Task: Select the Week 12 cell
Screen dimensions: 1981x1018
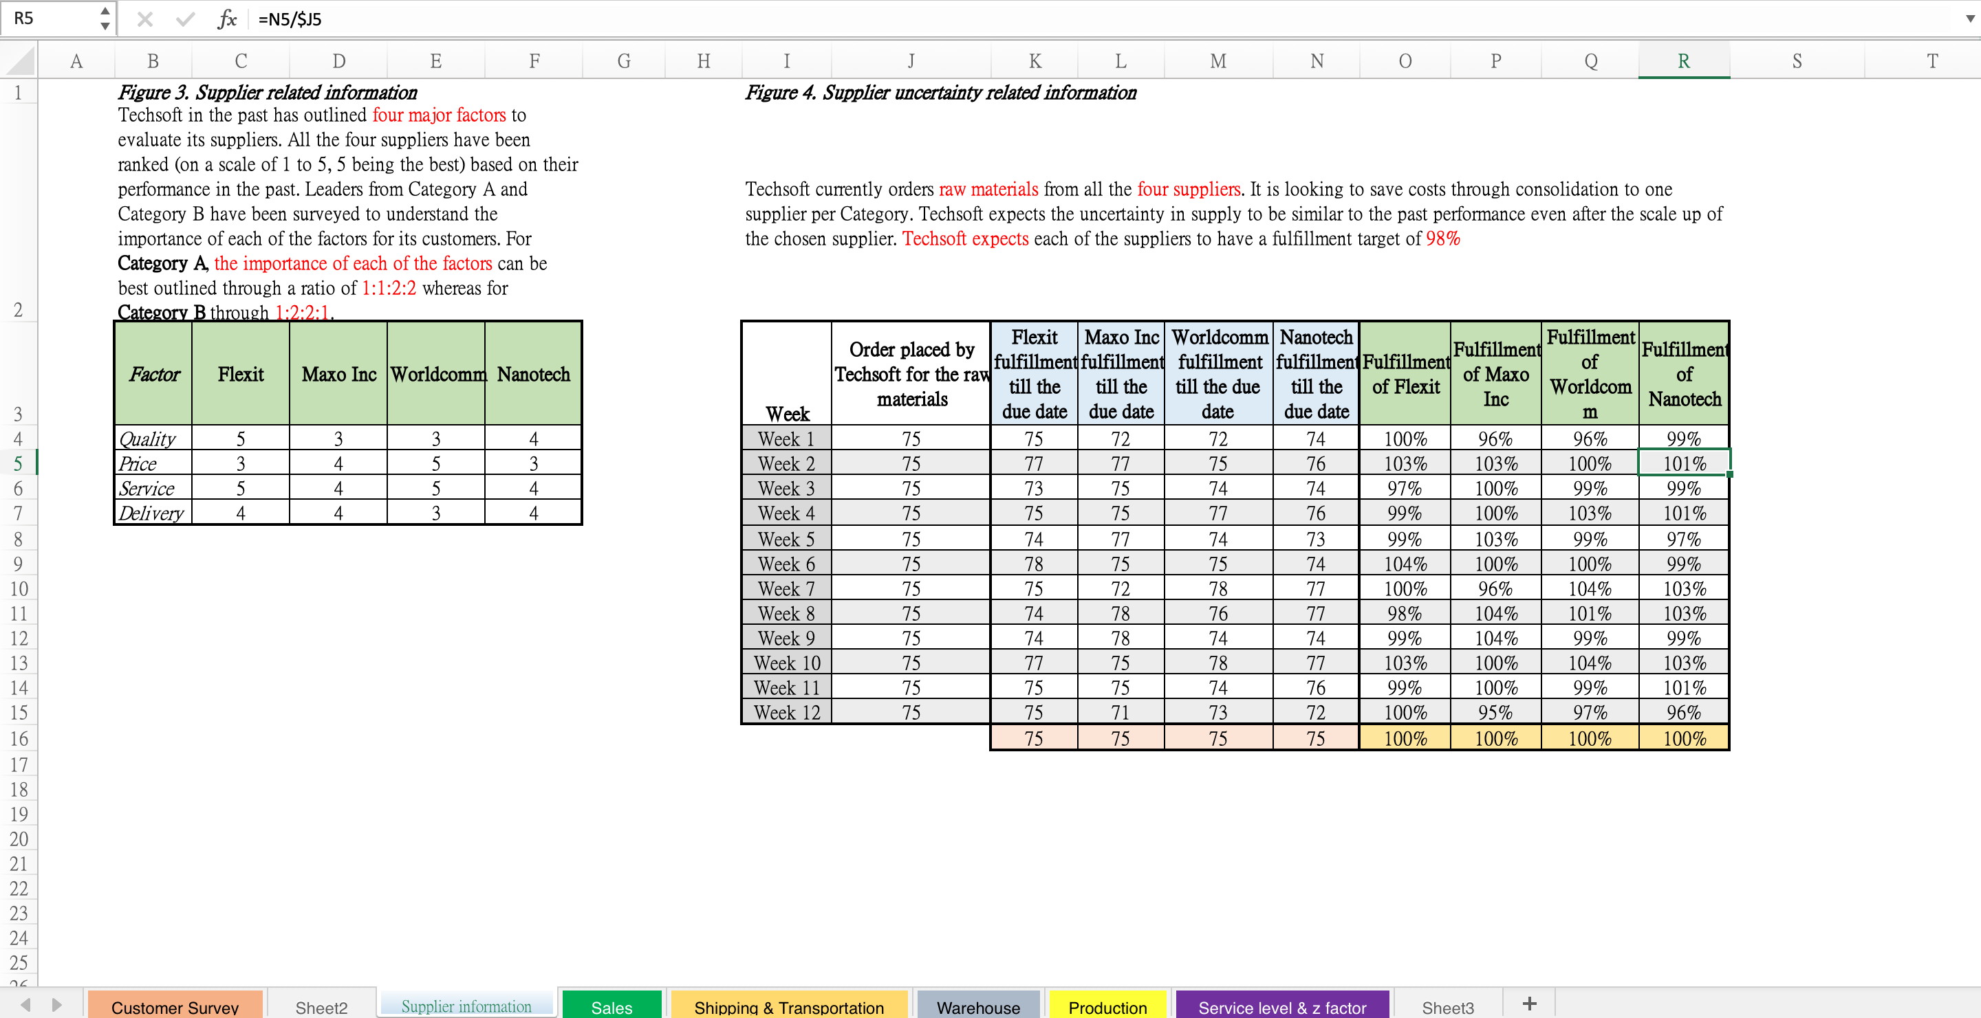Action: click(787, 712)
